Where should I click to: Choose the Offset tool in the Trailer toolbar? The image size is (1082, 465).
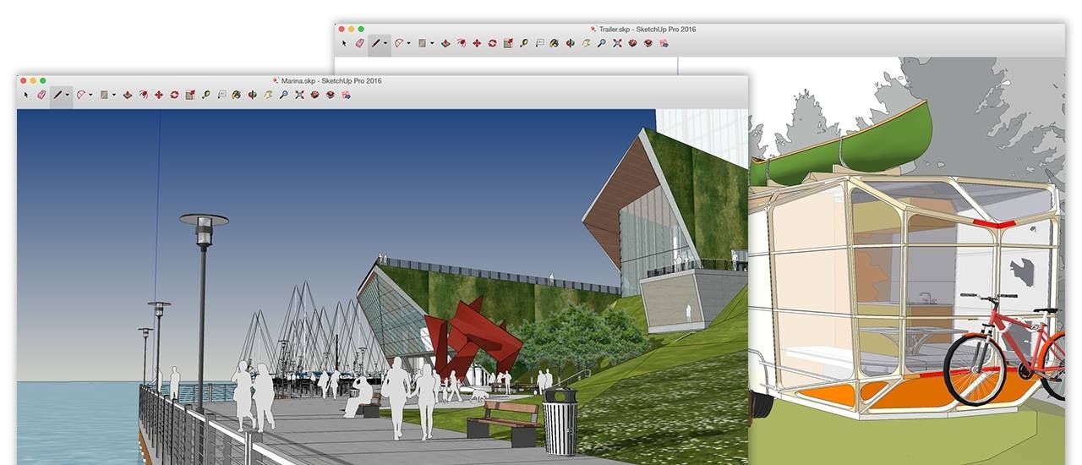coord(461,43)
